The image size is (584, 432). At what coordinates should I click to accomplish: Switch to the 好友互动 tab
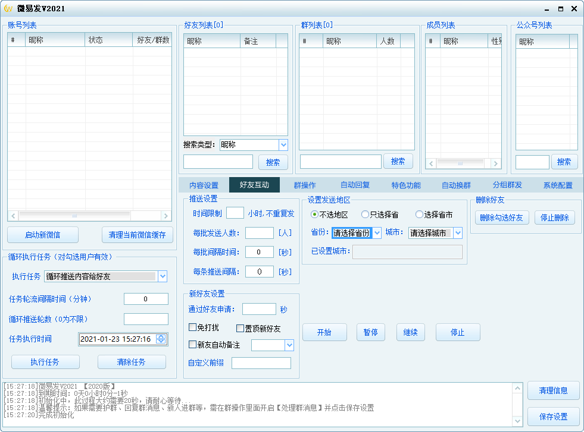tap(254, 185)
